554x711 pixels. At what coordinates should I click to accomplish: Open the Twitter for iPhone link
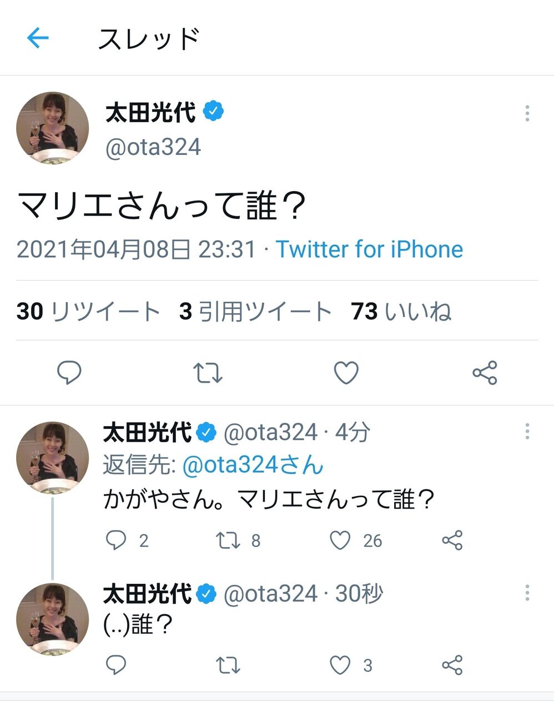(369, 249)
